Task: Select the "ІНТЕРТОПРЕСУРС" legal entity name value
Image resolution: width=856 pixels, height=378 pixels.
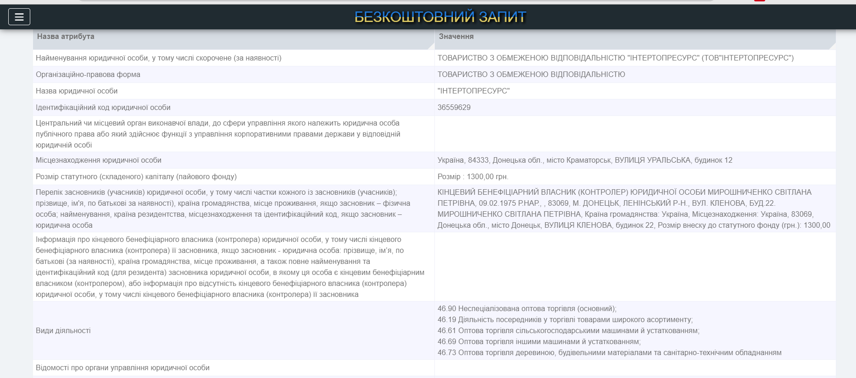Action: click(x=473, y=91)
